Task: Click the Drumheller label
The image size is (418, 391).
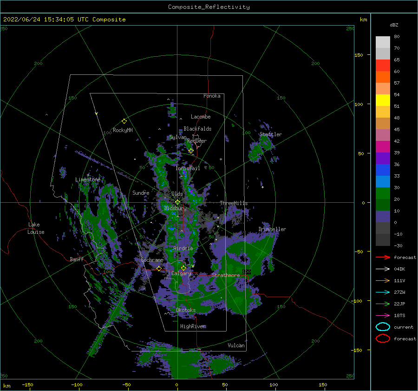Action: click(272, 229)
